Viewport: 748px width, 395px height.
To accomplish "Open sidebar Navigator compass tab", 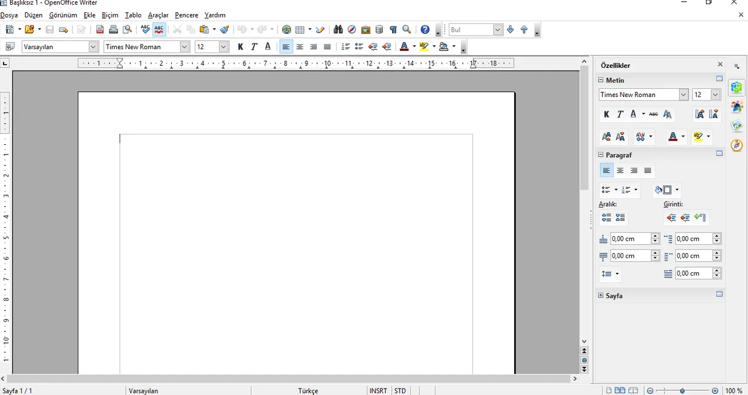I will pos(737,145).
